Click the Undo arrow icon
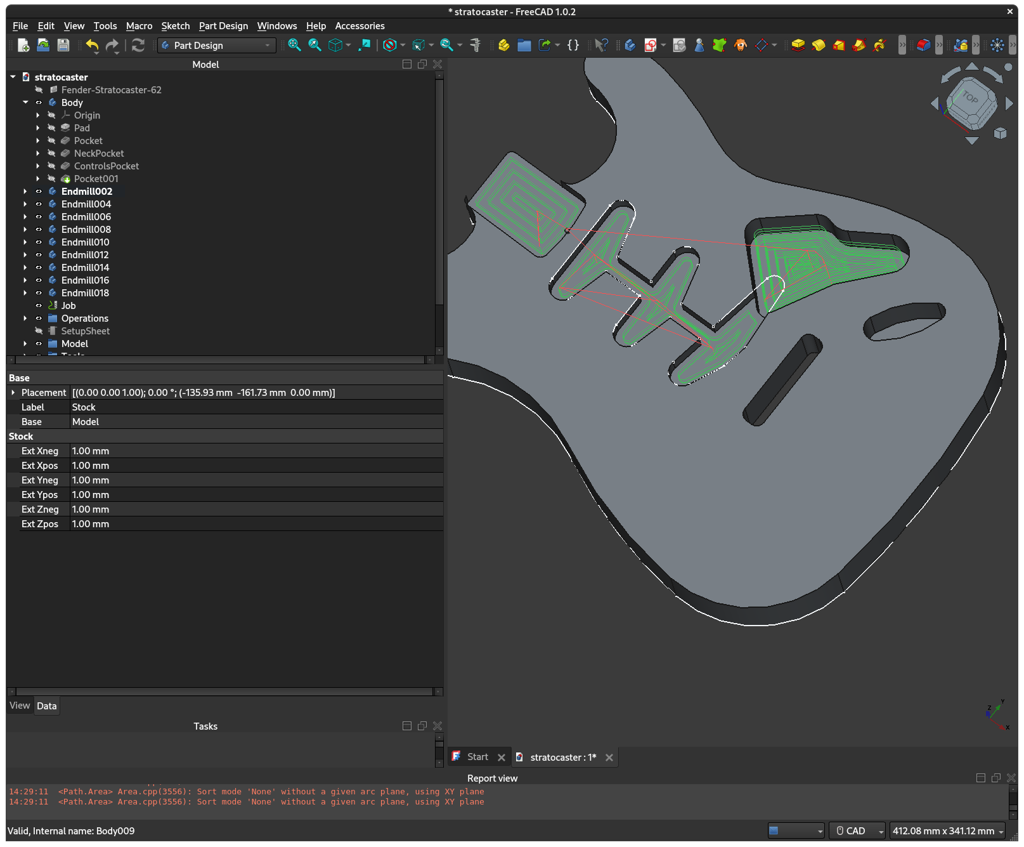 (92, 45)
